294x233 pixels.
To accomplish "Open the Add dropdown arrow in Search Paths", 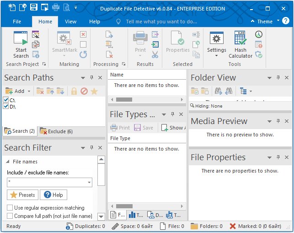I will pos(29,91).
